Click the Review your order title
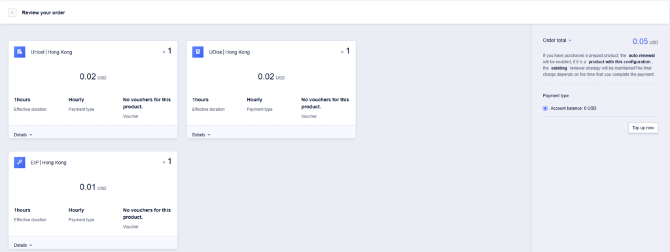 (x=44, y=13)
